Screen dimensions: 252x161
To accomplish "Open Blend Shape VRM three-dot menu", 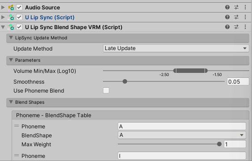I will click(x=245, y=27).
